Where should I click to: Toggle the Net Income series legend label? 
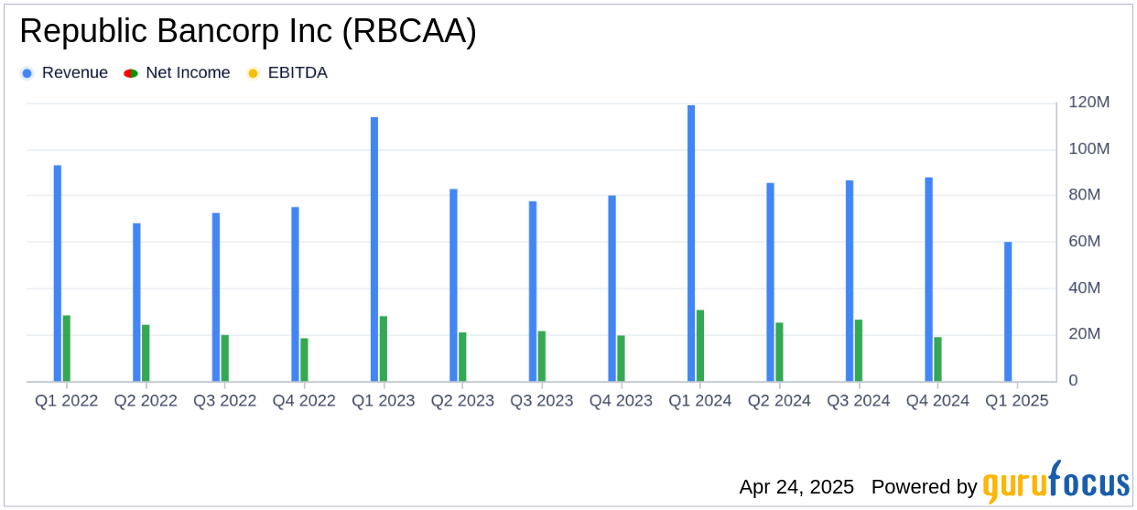coord(188,73)
